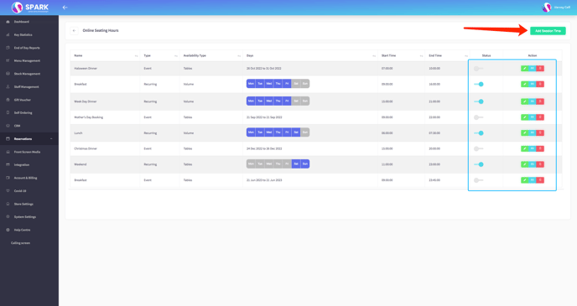The width and height of the screenshot is (577, 306).
Task: Click the Gift Voucher sidebar icon
Action: tap(8, 100)
